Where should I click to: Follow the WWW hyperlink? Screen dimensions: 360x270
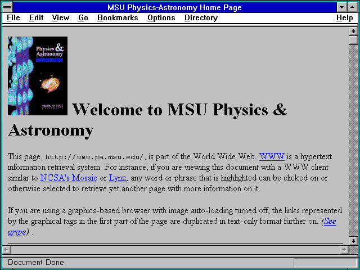pyautogui.click(x=272, y=156)
